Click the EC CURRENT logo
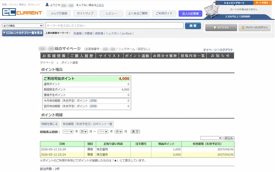Viewport: 275px width, 172px height. [22, 12]
